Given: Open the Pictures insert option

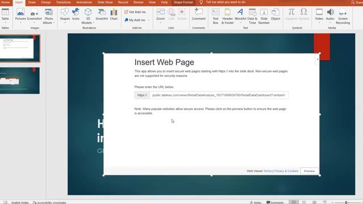Looking at the screenshot, I should [x=20, y=16].
